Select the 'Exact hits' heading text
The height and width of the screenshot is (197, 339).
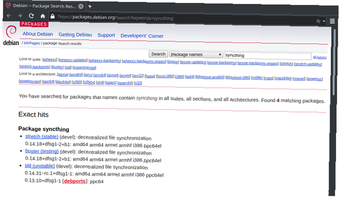pos(34,114)
